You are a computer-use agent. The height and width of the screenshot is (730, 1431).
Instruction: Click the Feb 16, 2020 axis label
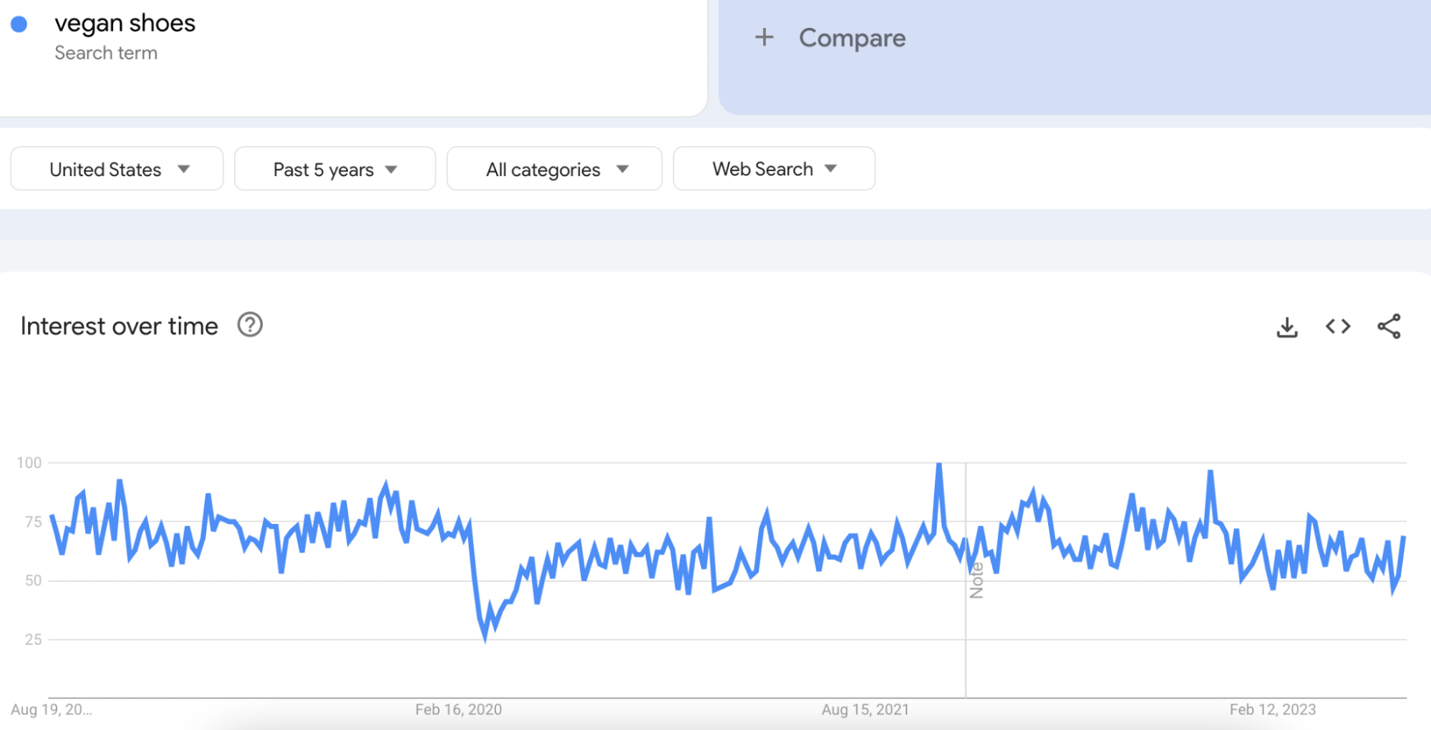(458, 709)
